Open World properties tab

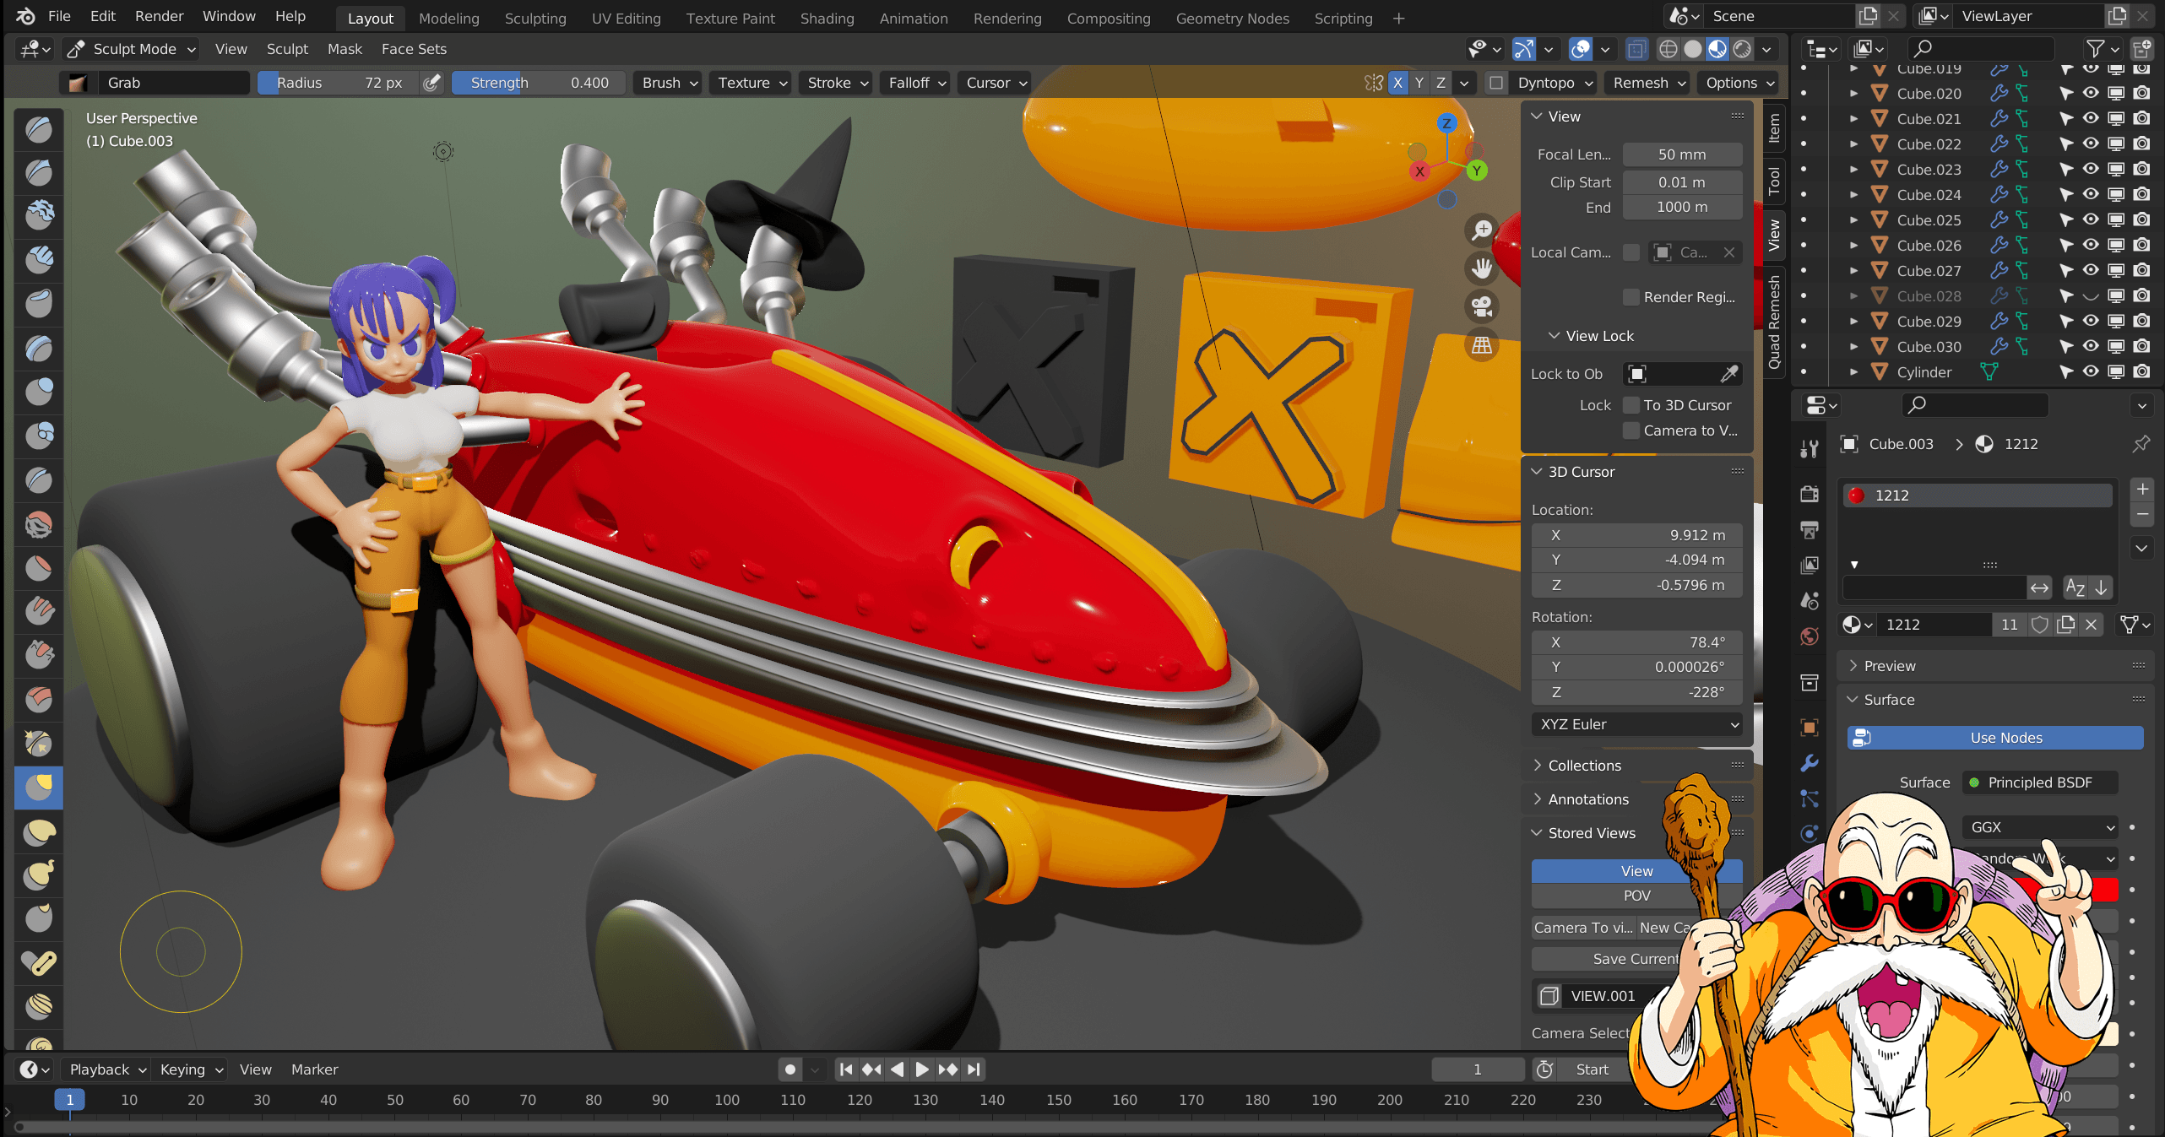click(1809, 636)
